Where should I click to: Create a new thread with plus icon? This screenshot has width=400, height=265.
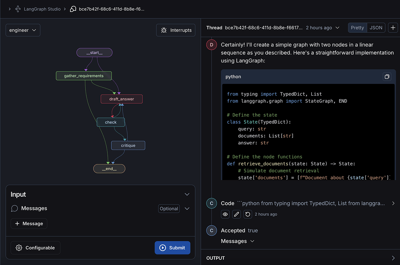click(393, 28)
